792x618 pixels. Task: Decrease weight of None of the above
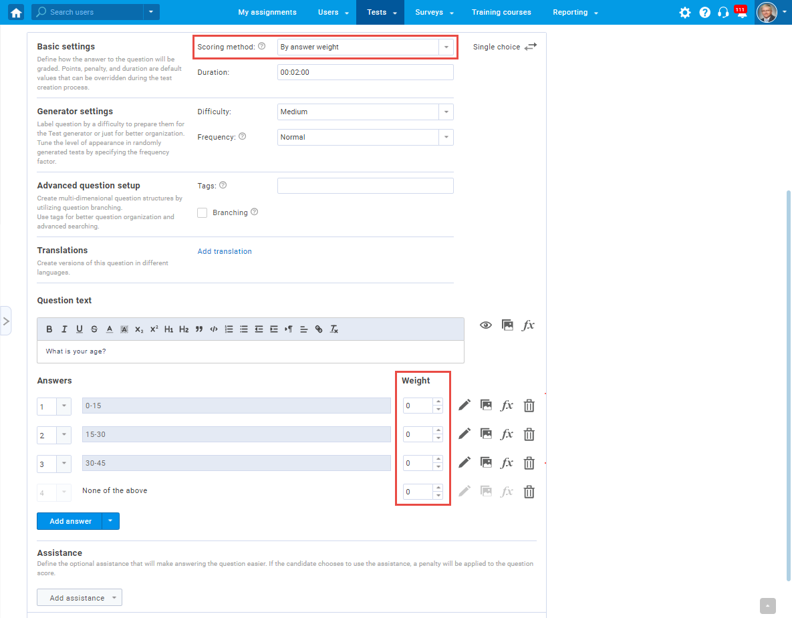coord(438,495)
